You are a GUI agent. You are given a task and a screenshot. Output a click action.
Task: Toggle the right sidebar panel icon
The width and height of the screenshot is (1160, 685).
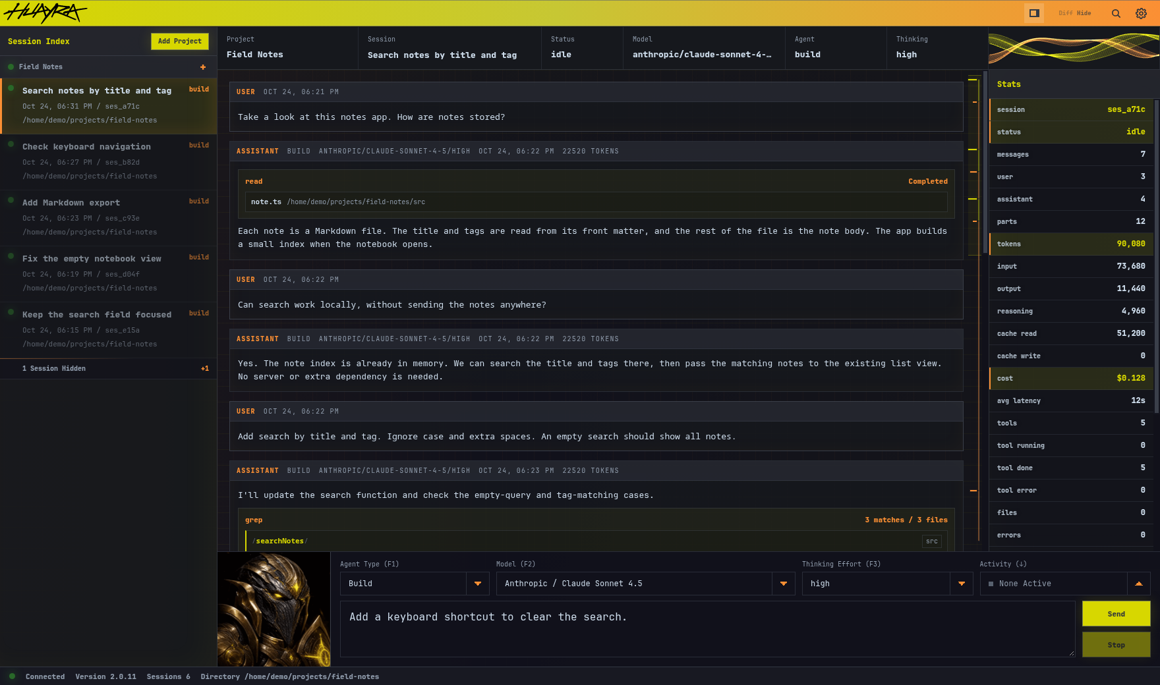pos(1034,13)
